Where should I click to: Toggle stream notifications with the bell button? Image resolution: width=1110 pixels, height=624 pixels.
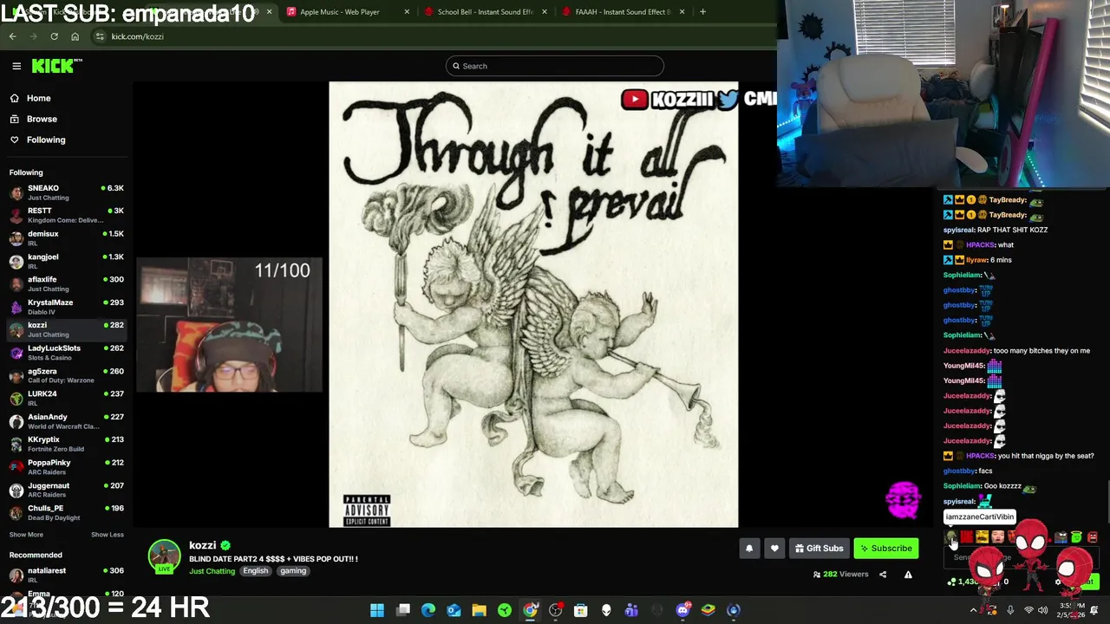tap(749, 548)
